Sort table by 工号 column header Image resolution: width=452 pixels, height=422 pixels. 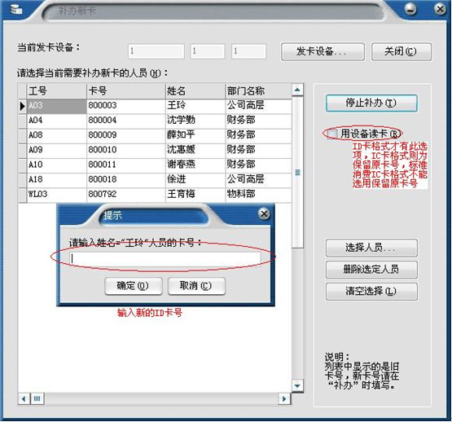pos(57,91)
